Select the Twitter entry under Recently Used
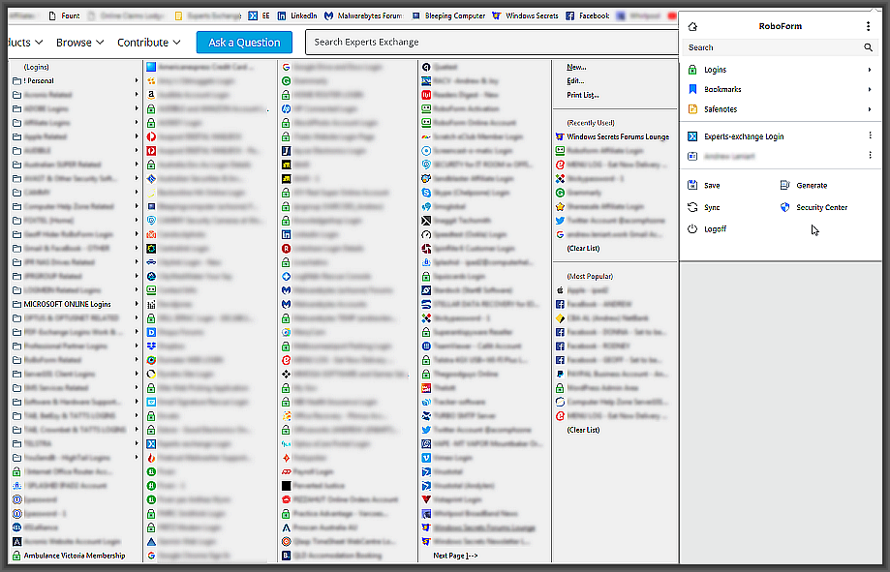 click(611, 220)
